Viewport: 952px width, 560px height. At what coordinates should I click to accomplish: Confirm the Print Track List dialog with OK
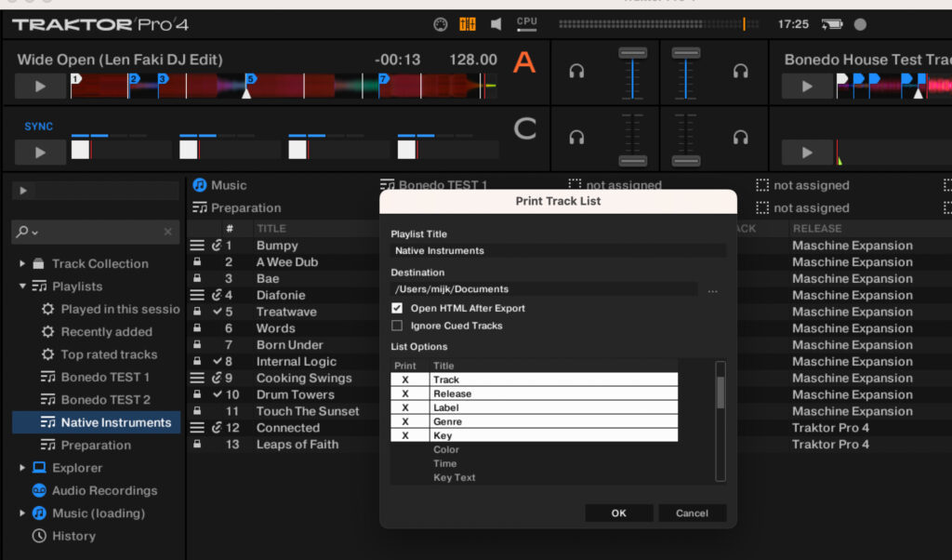pos(618,513)
